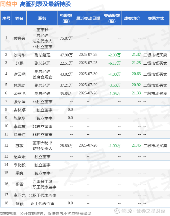This screenshot has height=216, width=170.
Task: Click the name 蔡颖
Action: point(20,204)
